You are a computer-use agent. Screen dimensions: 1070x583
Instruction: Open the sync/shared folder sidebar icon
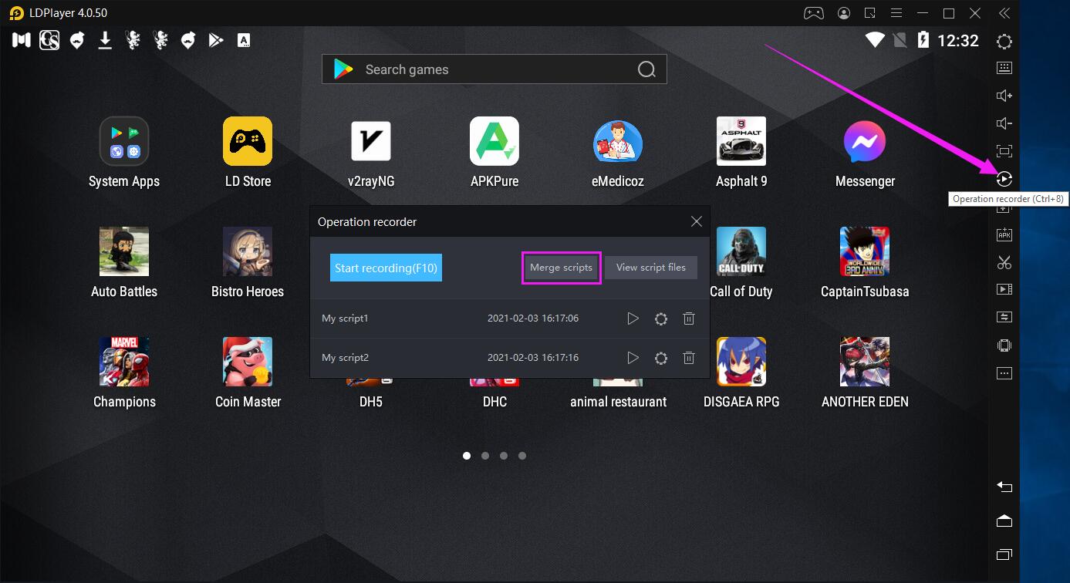click(1004, 317)
